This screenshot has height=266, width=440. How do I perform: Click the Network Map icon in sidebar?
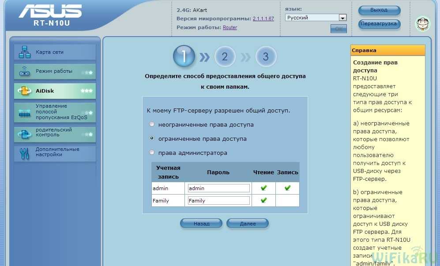(25, 52)
